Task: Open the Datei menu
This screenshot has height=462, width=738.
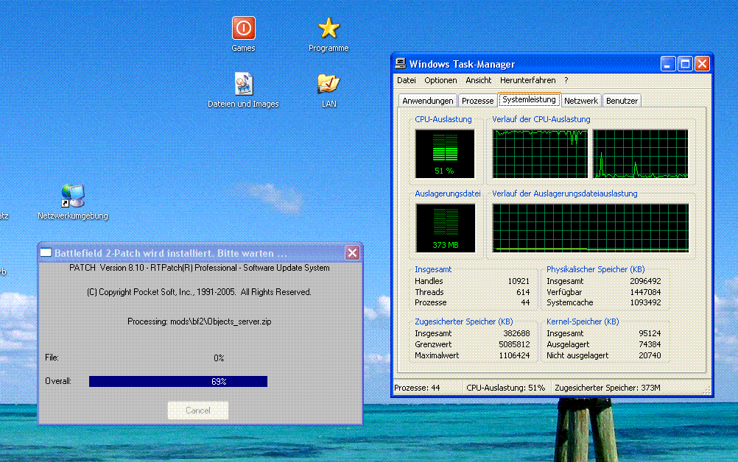Action: tap(406, 80)
